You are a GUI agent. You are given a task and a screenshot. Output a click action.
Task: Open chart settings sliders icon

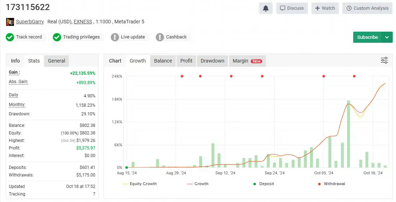click(384, 60)
